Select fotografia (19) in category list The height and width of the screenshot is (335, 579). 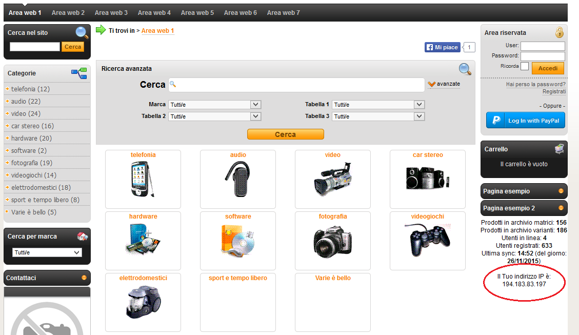coord(32,163)
